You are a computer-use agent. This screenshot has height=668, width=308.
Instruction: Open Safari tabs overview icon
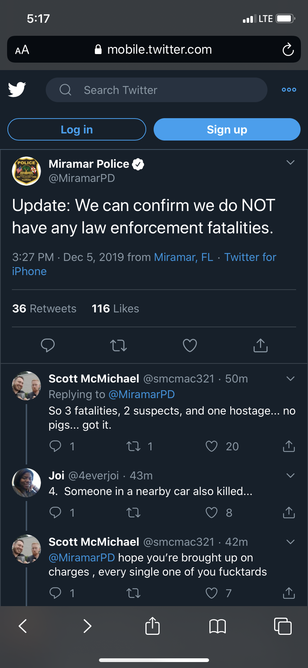[x=283, y=626]
